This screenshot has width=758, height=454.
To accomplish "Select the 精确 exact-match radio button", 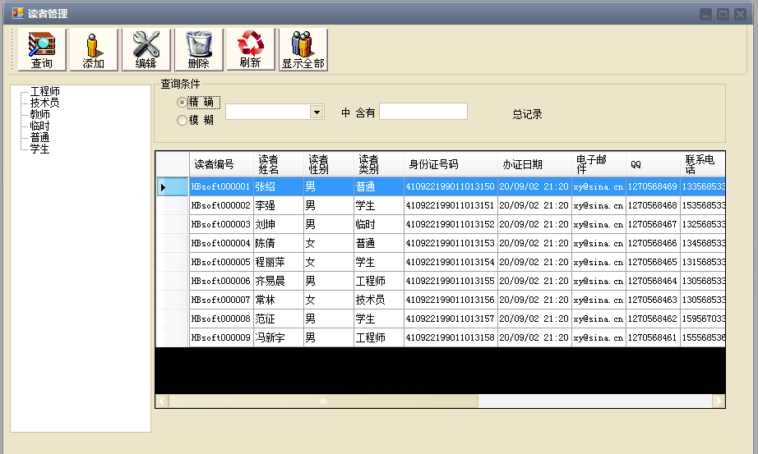I will [182, 102].
